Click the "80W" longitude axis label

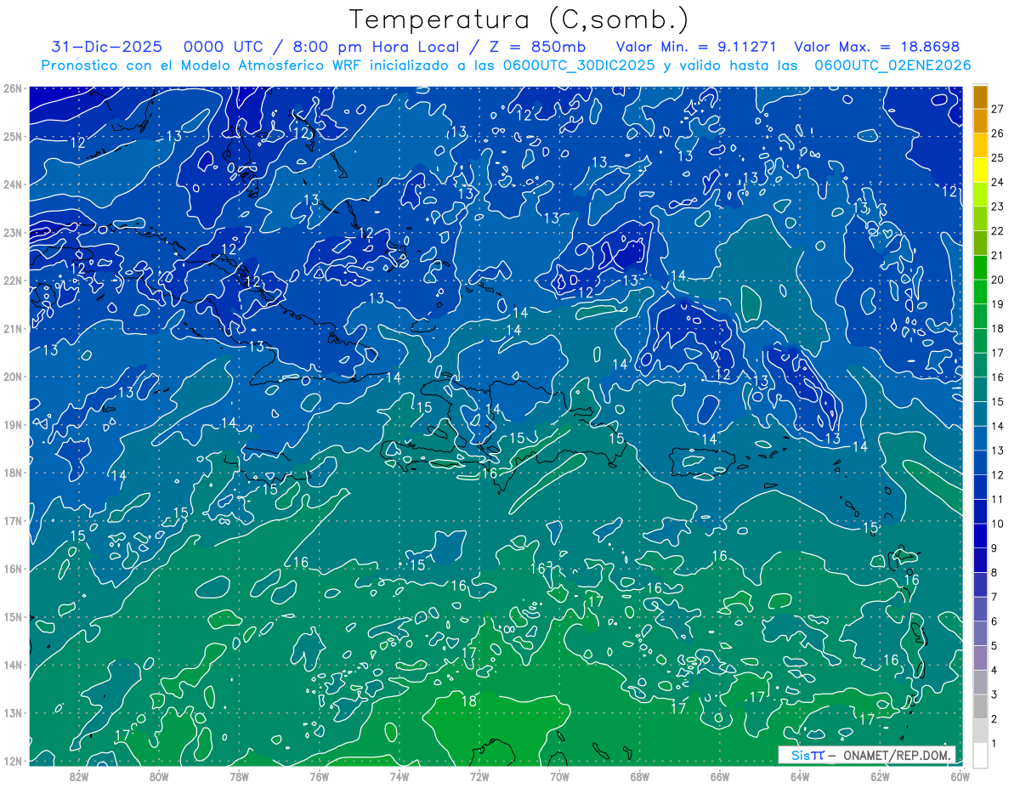point(158,776)
